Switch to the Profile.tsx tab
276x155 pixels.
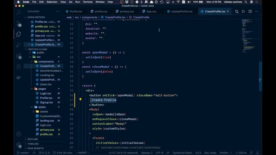[76, 12]
